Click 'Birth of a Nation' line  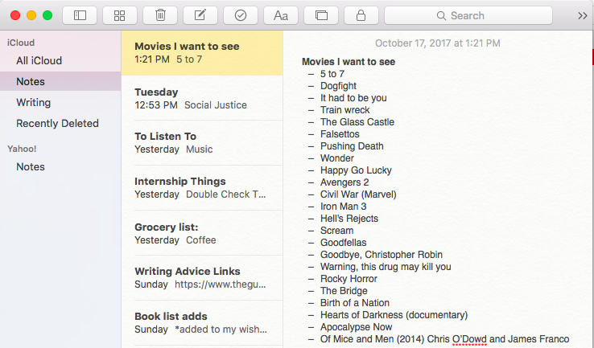[355, 303]
